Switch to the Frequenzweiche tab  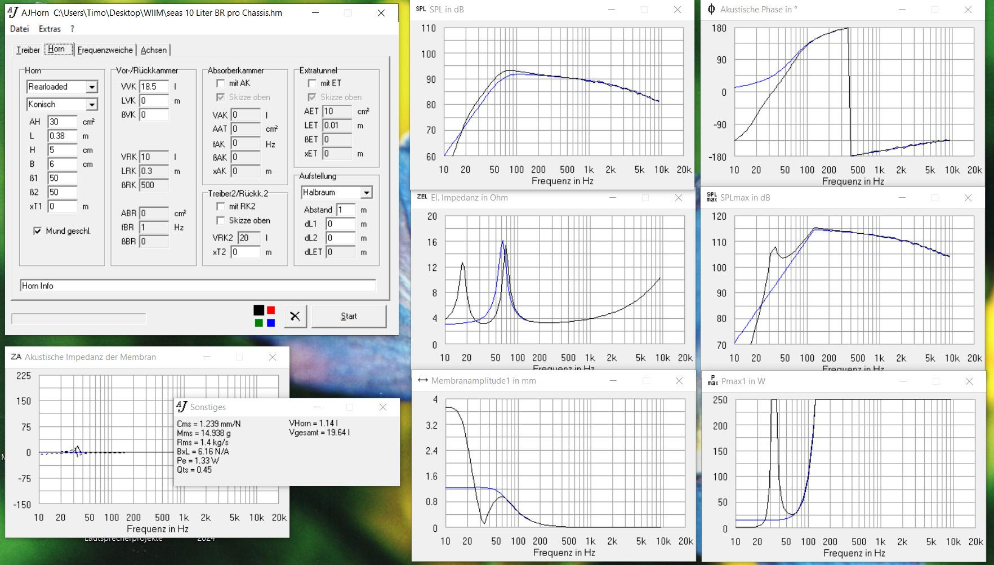105,50
